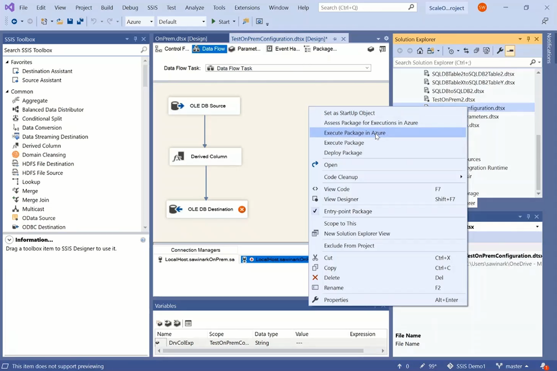This screenshot has height=371, width=557.
Task: Click the Add Variable icon
Action: click(x=159, y=323)
